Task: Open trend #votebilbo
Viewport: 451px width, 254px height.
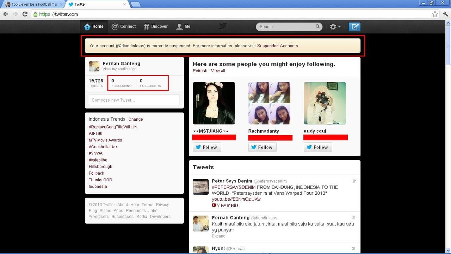Action: pos(98,160)
